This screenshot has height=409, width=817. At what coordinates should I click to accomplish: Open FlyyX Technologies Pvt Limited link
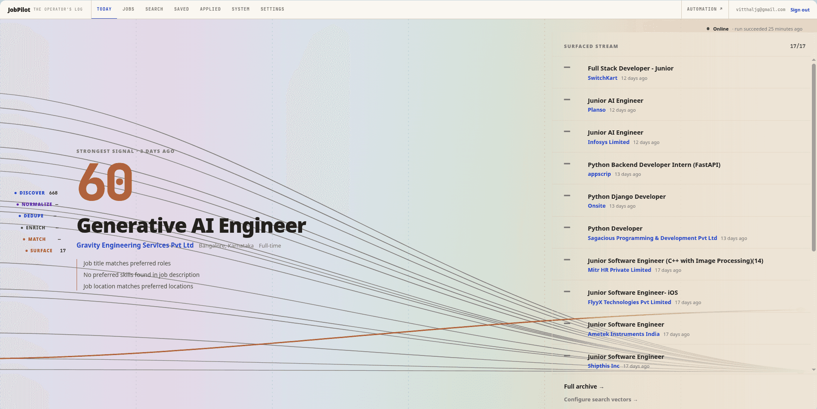coord(629,302)
